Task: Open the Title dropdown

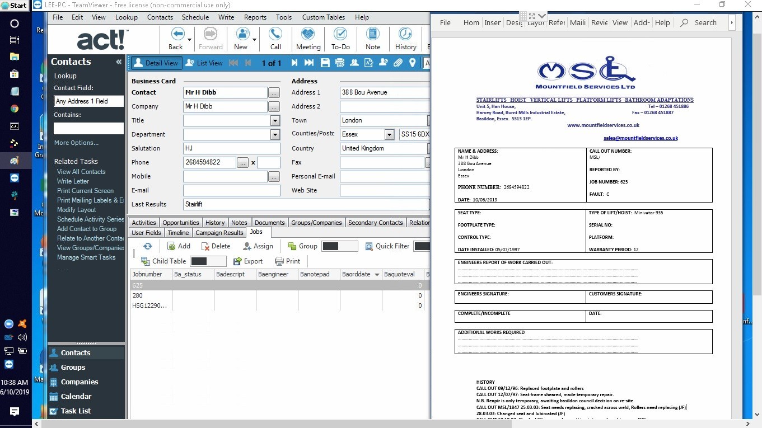Action: click(275, 120)
